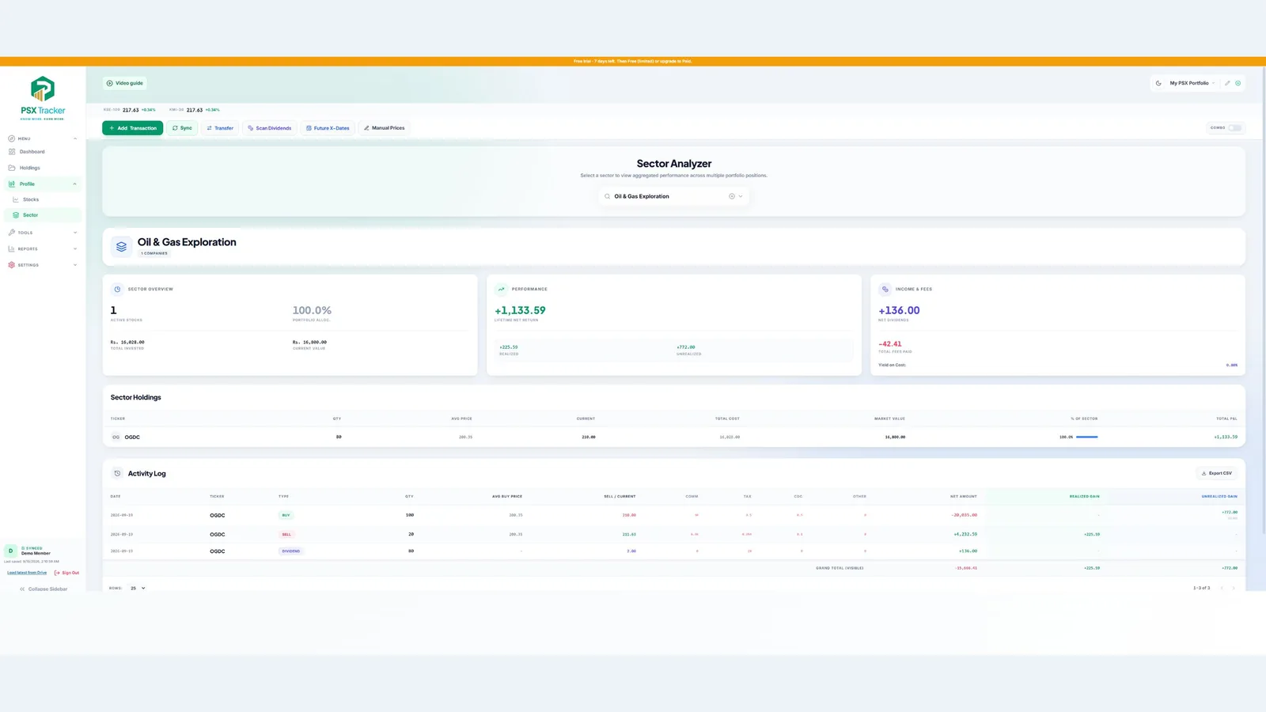Go to the previous page arrow

pos(1222,588)
